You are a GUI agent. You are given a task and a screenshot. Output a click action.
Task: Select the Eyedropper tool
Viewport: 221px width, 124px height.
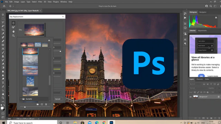pyautogui.click(x=3, y=34)
